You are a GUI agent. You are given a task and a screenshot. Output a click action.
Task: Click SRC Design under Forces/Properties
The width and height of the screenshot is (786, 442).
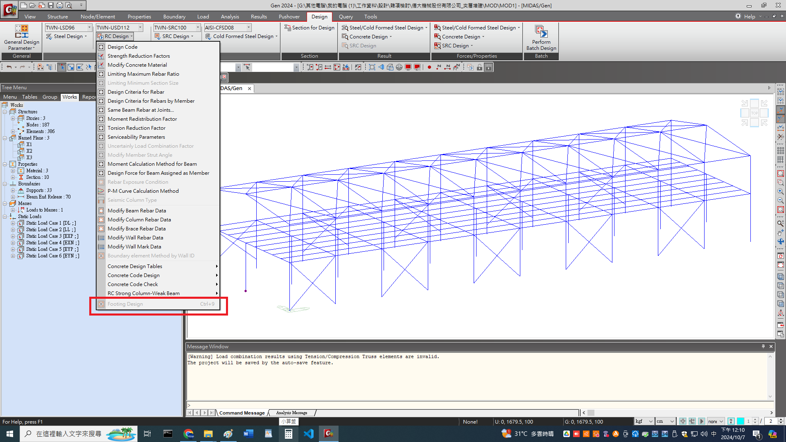454,45
